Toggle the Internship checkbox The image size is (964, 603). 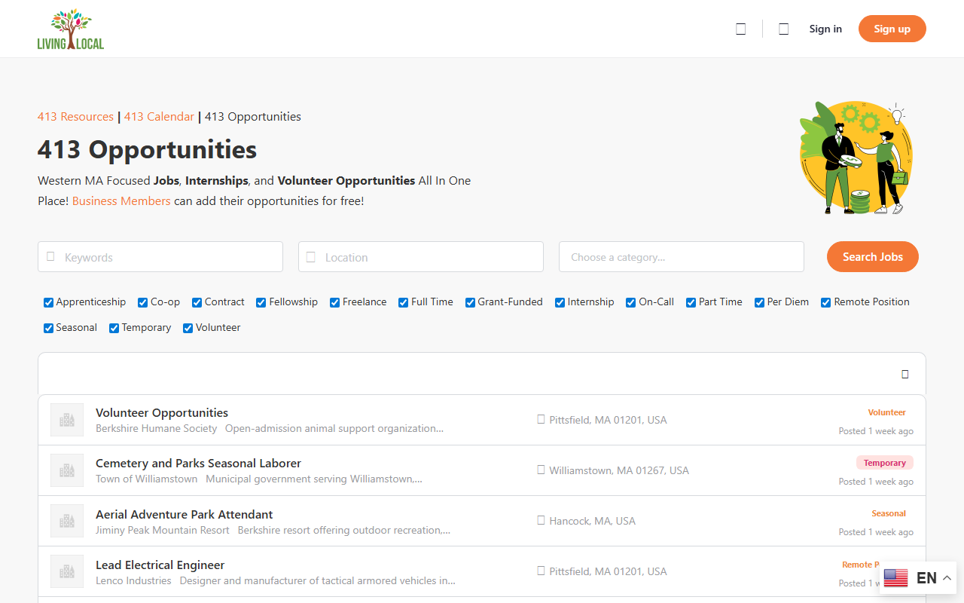point(560,303)
